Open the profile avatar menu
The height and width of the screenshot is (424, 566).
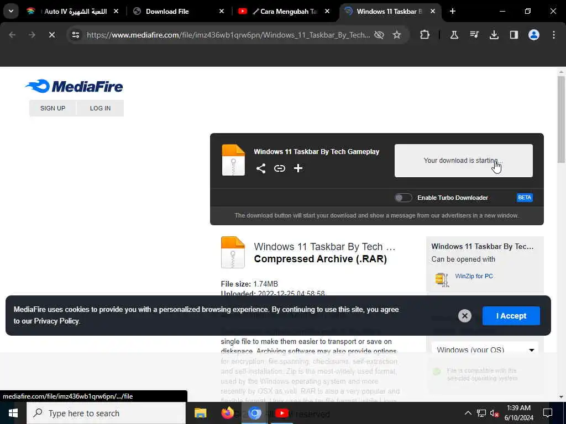coord(533,35)
